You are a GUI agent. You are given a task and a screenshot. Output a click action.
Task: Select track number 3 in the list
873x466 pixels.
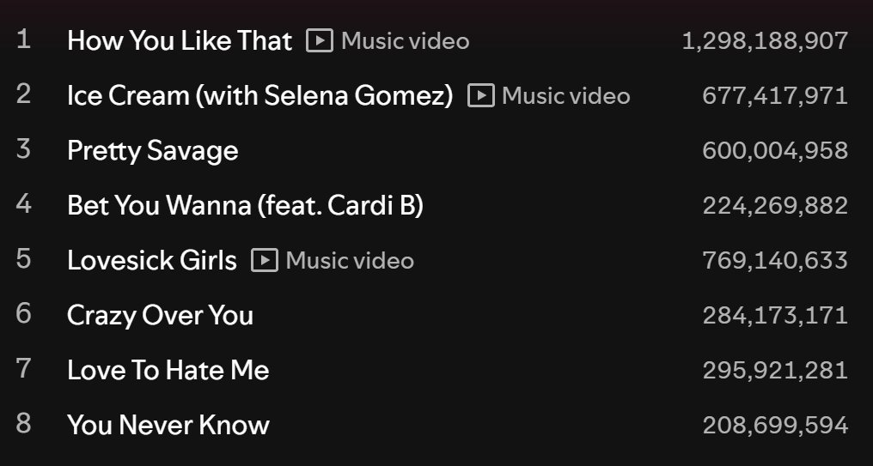click(23, 149)
